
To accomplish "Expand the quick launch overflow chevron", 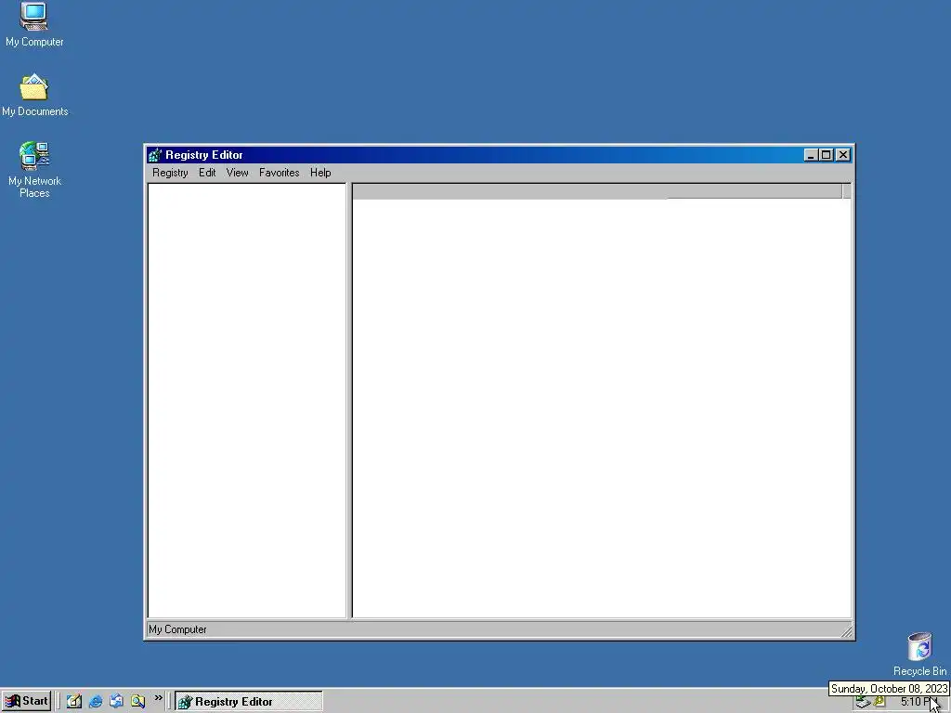I will click(x=158, y=698).
